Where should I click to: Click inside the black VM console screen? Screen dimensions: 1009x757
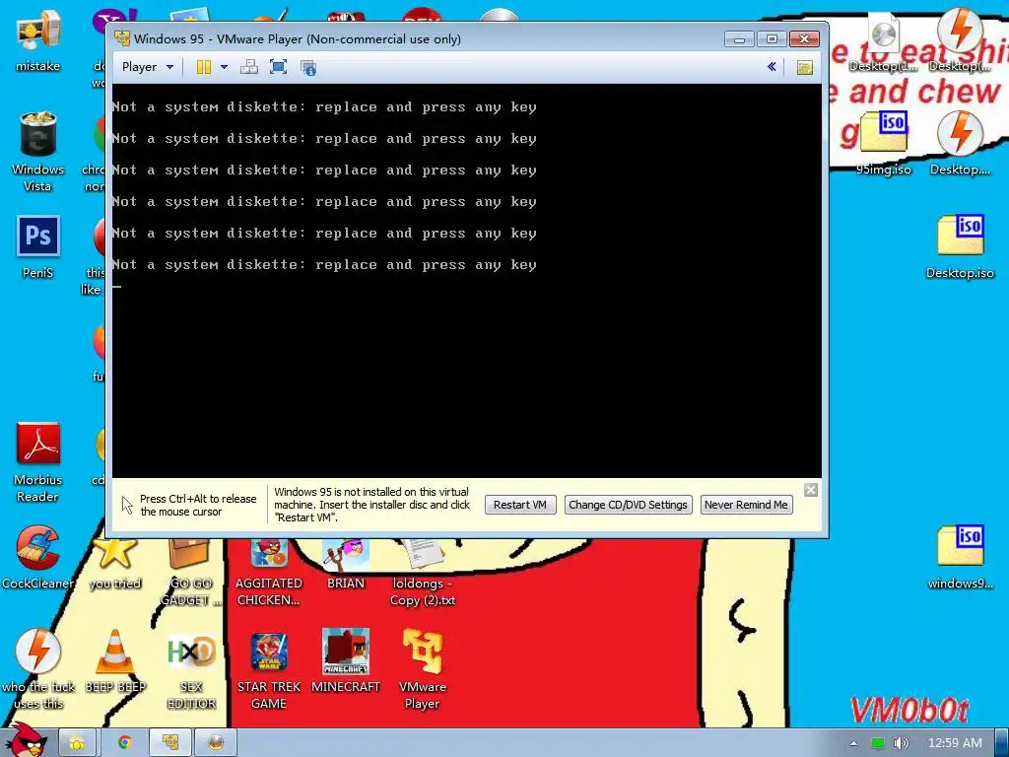pyautogui.click(x=466, y=281)
